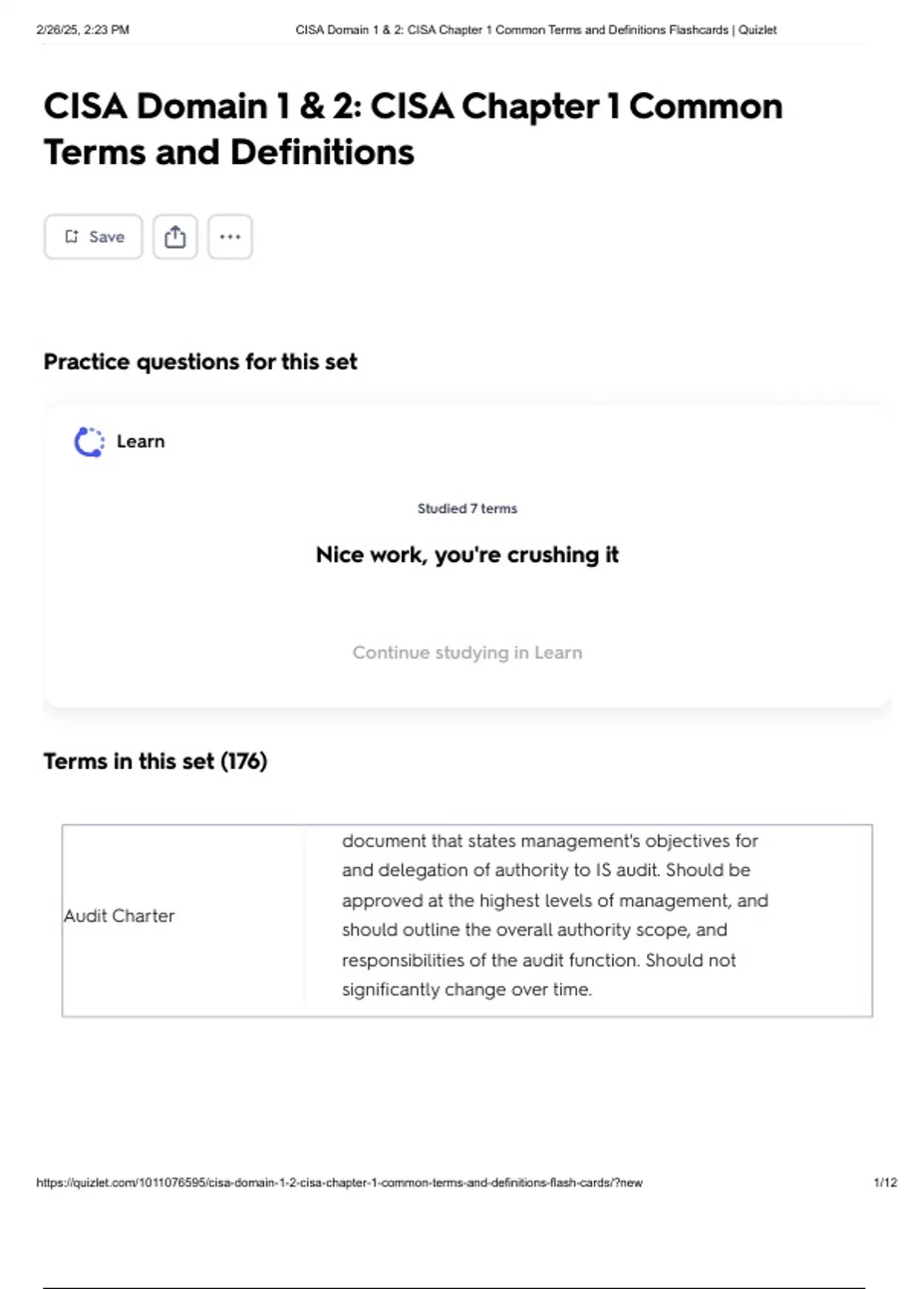Click the share icon button
The width and height of the screenshot is (909, 1289).
pos(175,237)
